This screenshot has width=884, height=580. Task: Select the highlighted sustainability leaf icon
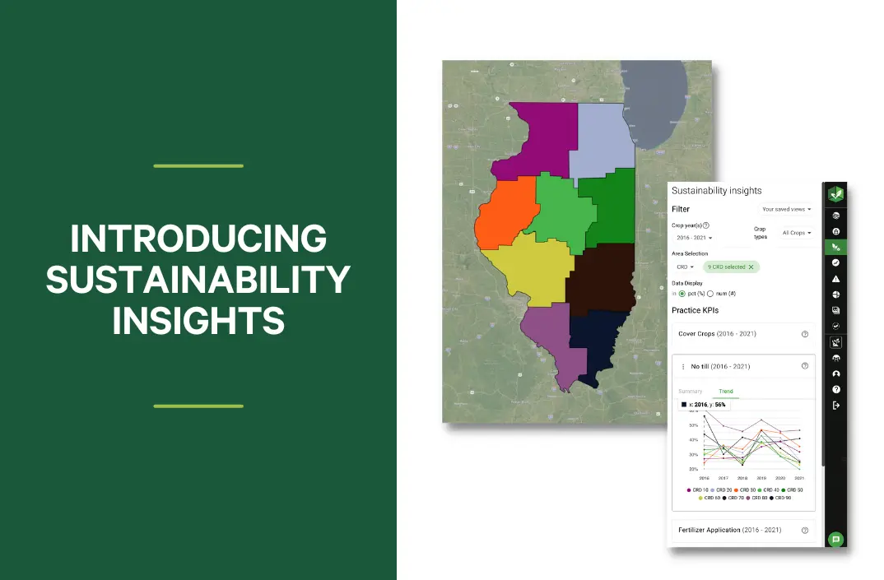coord(835,247)
